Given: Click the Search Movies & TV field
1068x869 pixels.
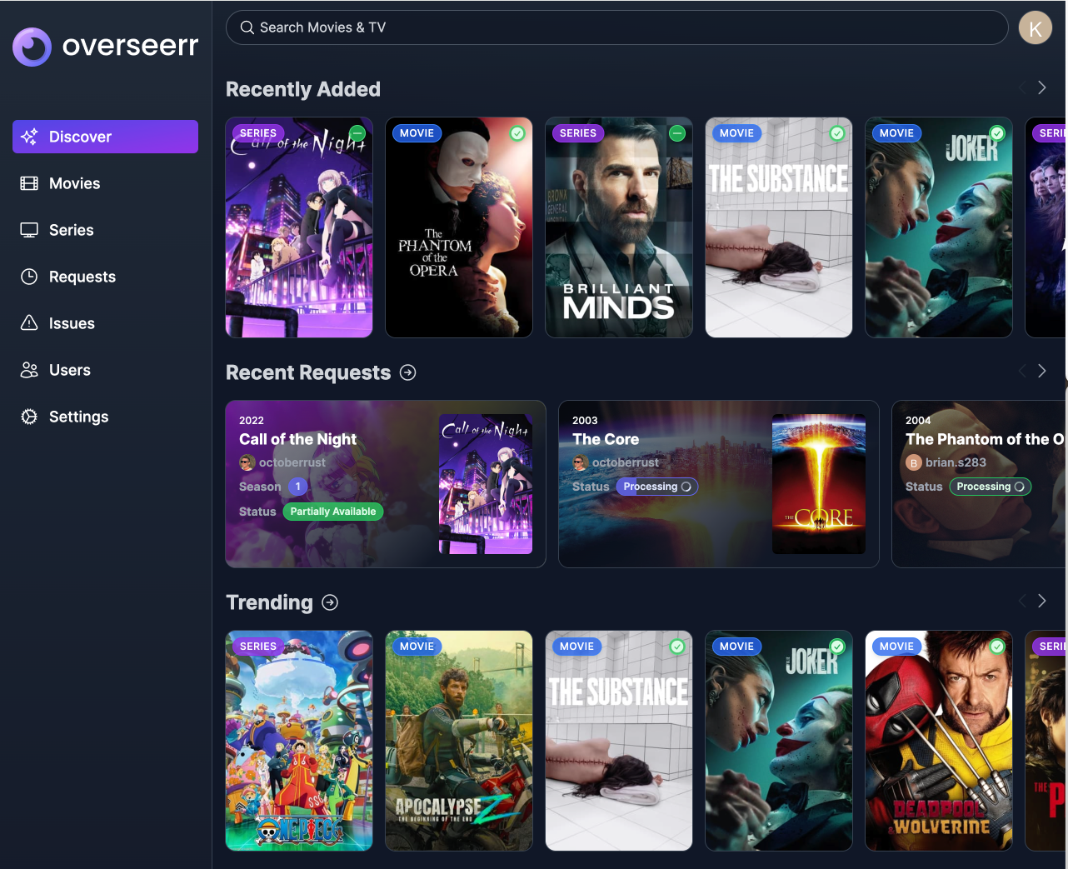Looking at the screenshot, I should (616, 27).
